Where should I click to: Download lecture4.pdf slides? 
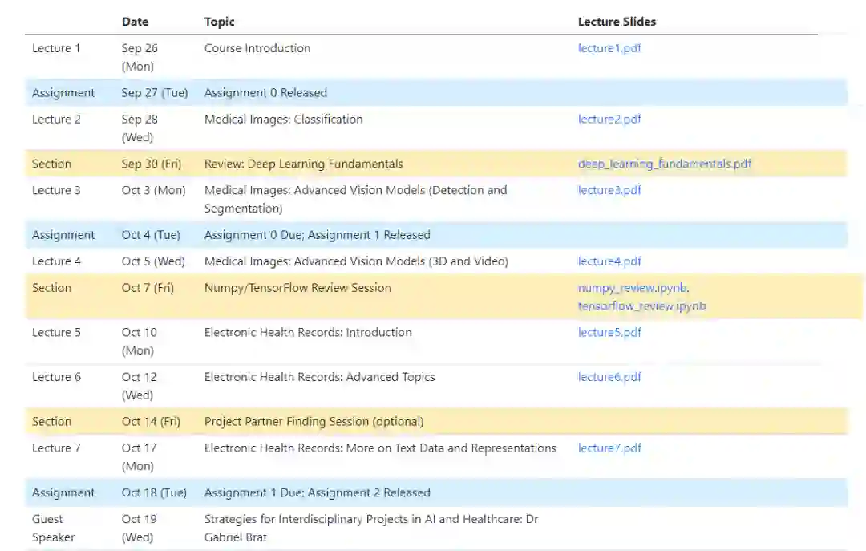(609, 261)
